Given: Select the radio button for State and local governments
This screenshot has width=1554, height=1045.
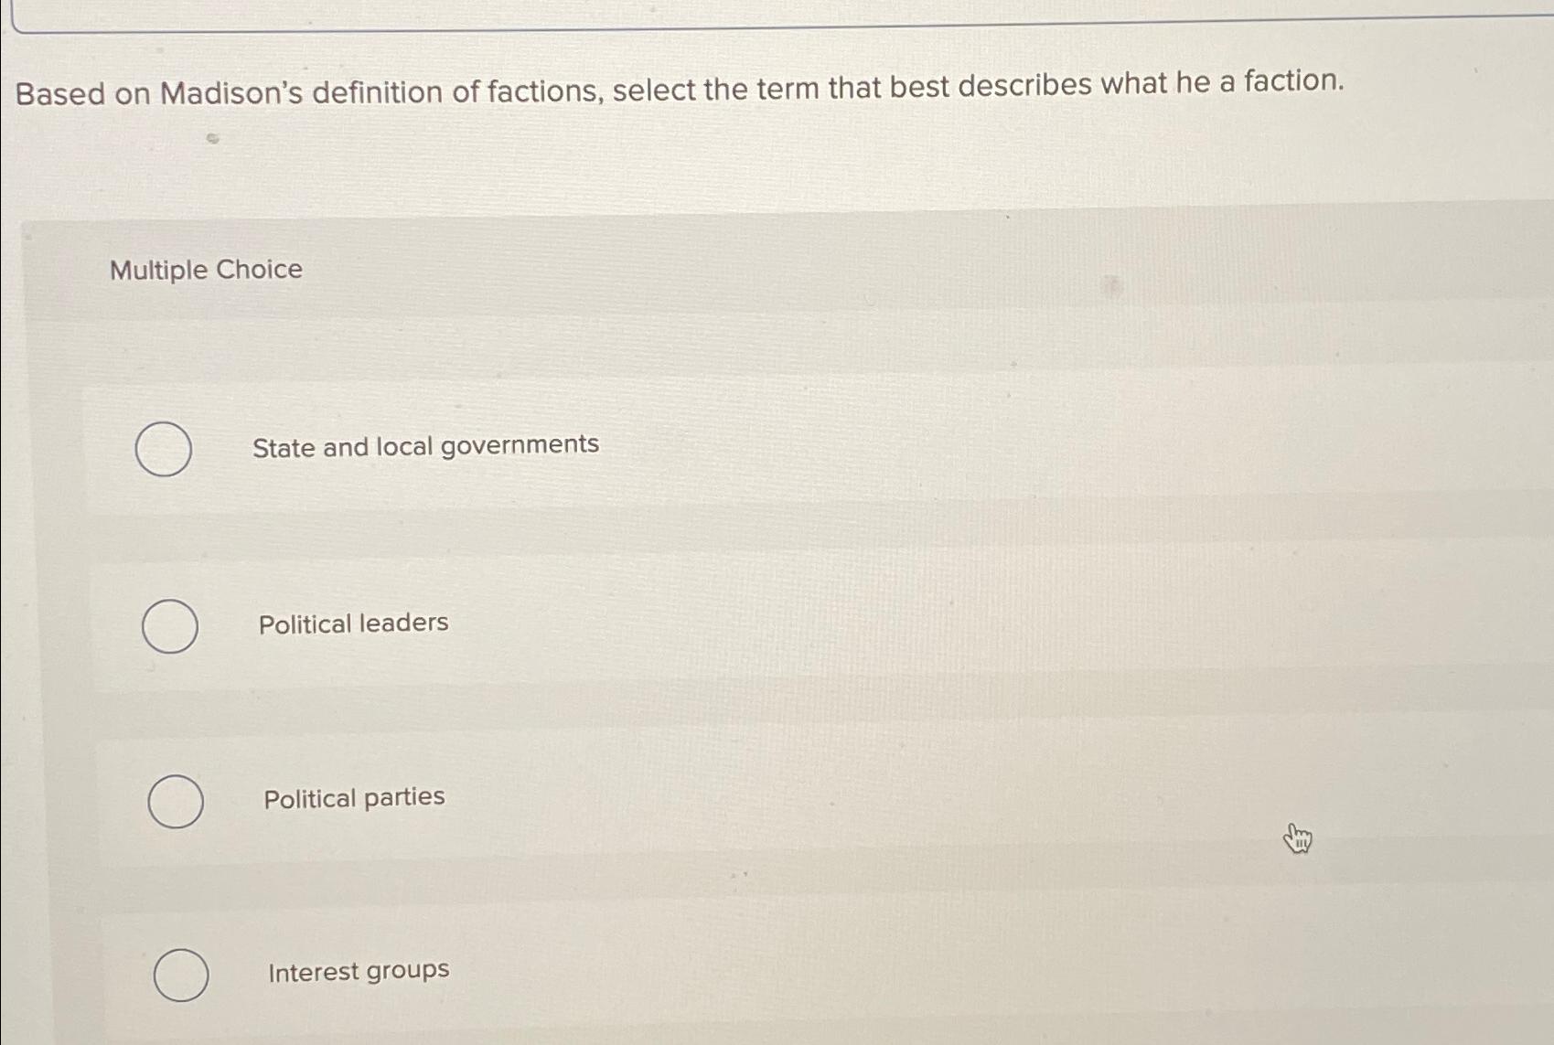Looking at the screenshot, I should pyautogui.click(x=165, y=449).
